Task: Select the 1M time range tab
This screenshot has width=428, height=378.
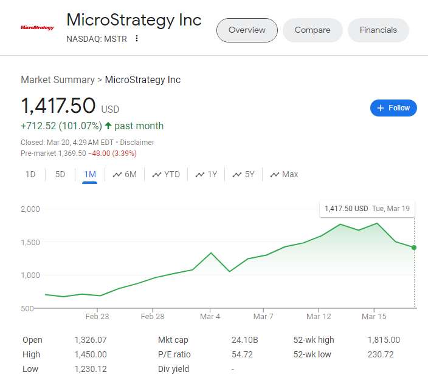Action: pyautogui.click(x=90, y=175)
